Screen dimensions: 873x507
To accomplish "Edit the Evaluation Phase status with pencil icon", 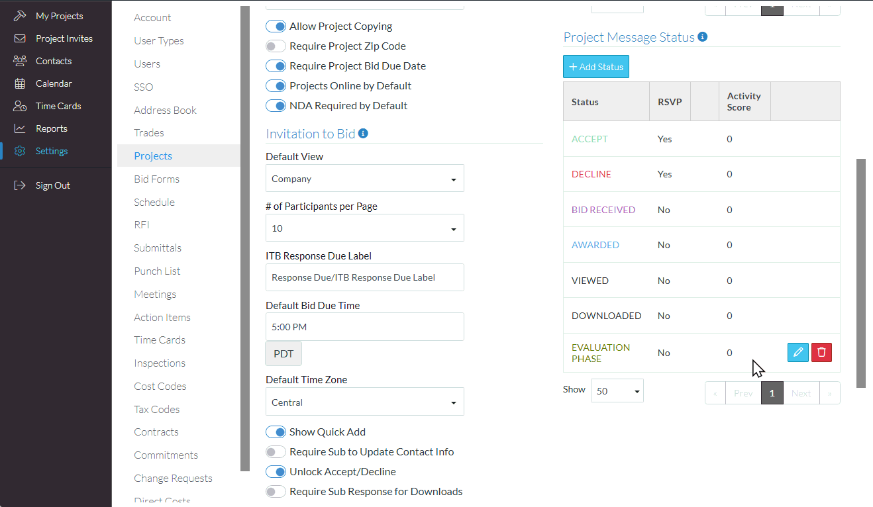I will (798, 352).
